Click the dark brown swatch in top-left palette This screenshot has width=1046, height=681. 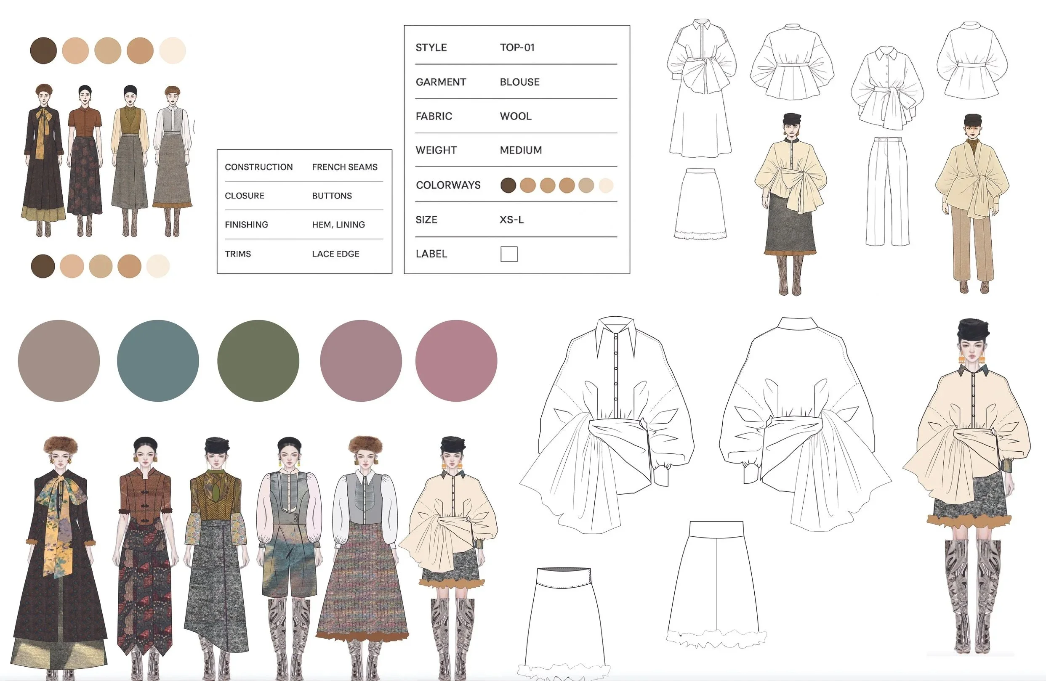pyautogui.click(x=43, y=50)
